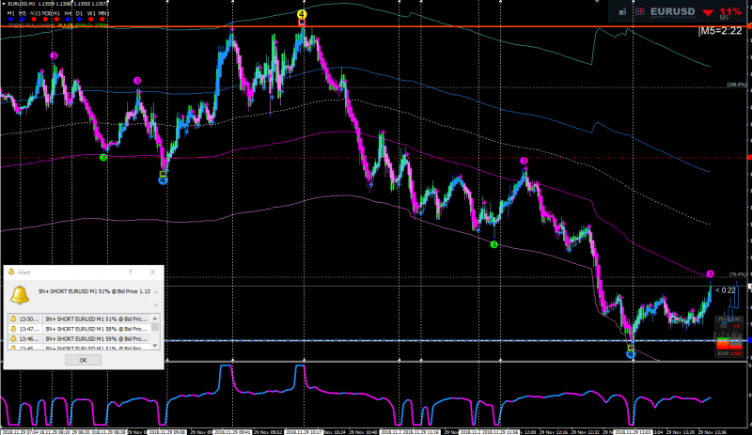The height and width of the screenshot is (435, 752).
Task: Click the M1 timeframe blue dot
Action: pyautogui.click(x=10, y=19)
